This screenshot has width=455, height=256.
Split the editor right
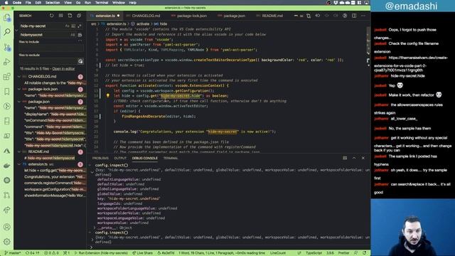(354, 16)
